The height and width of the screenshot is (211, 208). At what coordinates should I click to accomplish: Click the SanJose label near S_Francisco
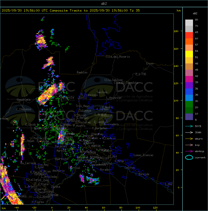click(102, 92)
